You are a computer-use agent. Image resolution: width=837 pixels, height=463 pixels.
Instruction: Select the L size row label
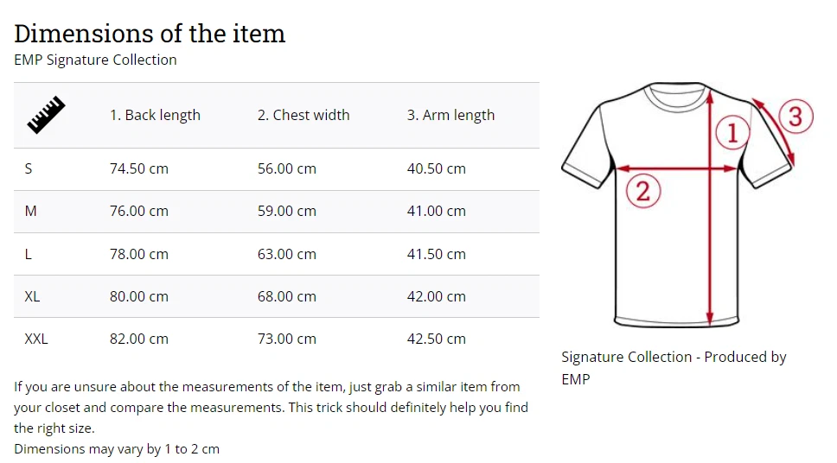pos(29,254)
